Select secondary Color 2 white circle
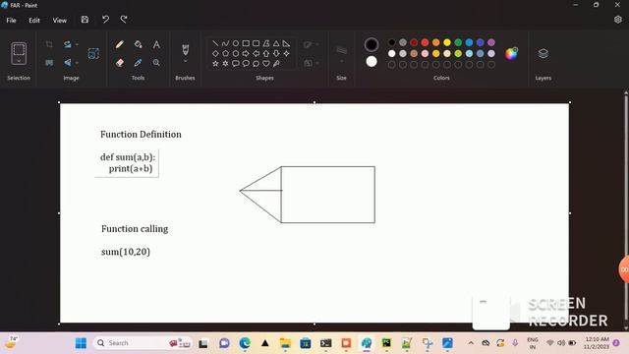 coord(372,61)
